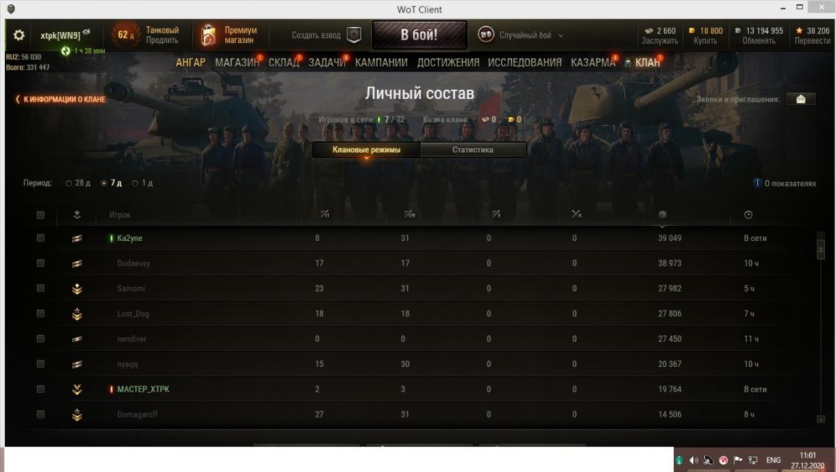This screenshot has width=836, height=472.
Task: Click platoon creation emblem icon
Action: 355,35
